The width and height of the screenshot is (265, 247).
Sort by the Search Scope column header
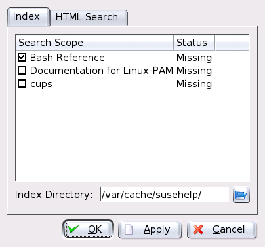[x=95, y=43]
